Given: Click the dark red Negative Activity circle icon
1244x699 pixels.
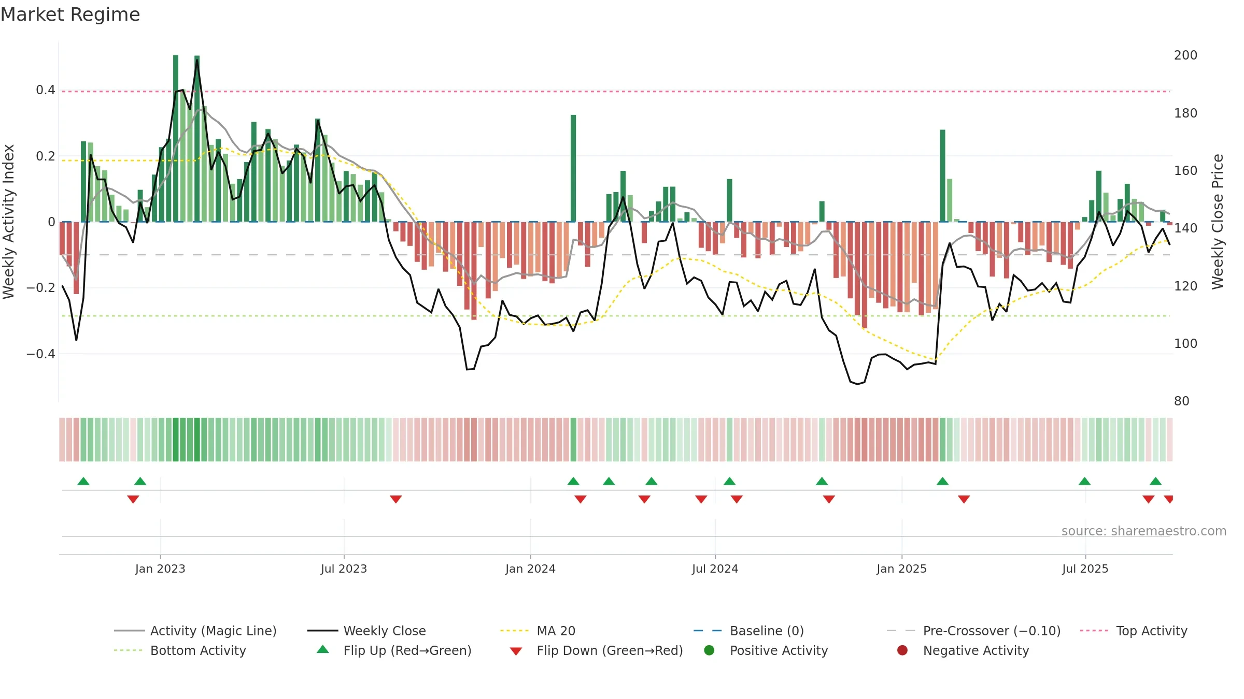Looking at the screenshot, I should (x=902, y=650).
